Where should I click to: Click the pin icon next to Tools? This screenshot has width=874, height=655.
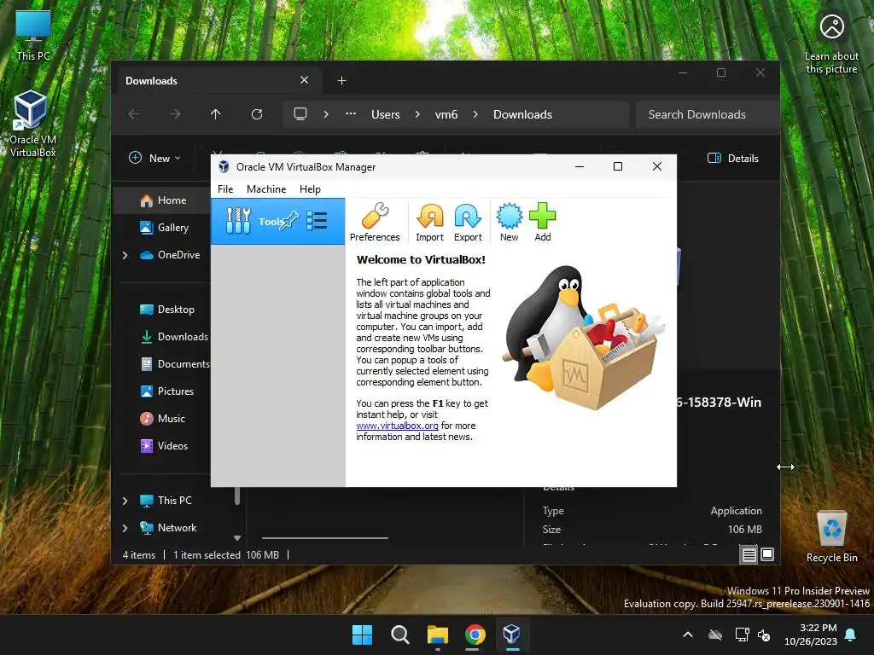[x=289, y=221]
